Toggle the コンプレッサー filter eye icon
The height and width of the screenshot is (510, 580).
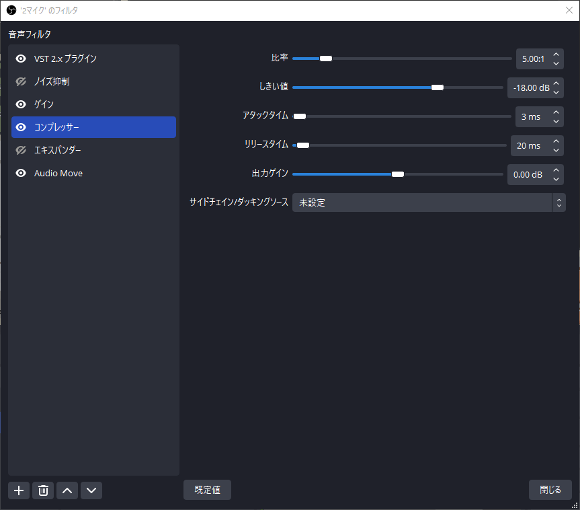pyautogui.click(x=21, y=127)
